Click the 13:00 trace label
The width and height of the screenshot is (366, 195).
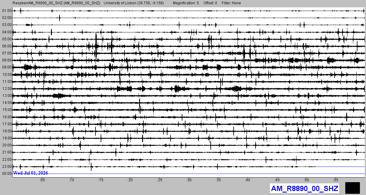(7, 96)
